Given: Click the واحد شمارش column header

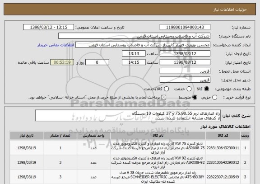Looking at the screenshot, I should pos(93,136).
